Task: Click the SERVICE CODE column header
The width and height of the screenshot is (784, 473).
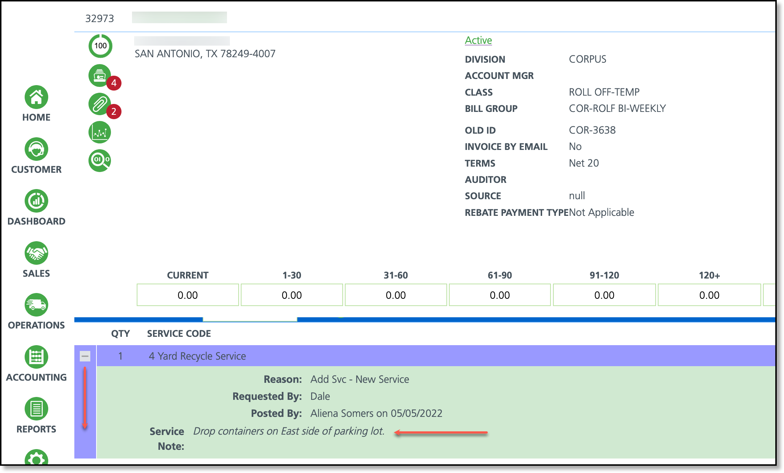Action: (x=179, y=334)
